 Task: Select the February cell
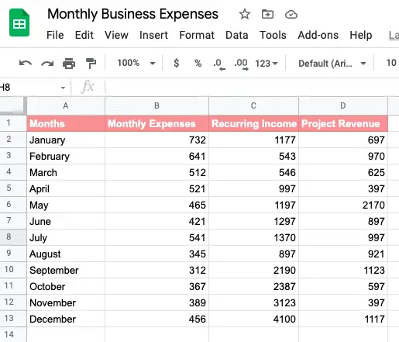66,156
